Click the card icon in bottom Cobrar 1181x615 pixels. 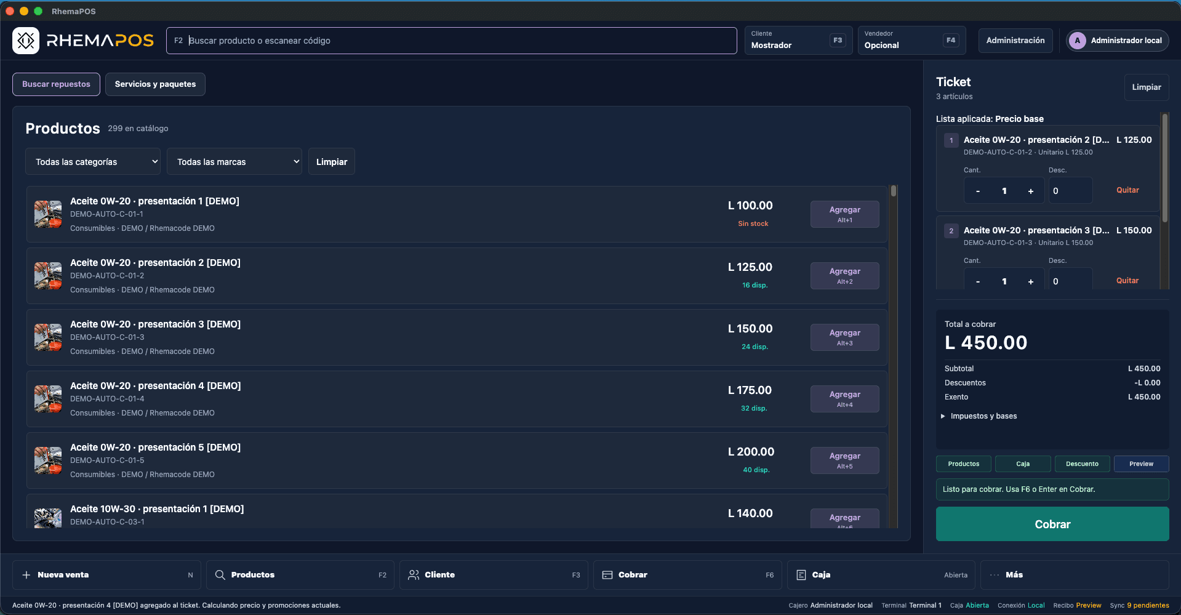click(607, 575)
